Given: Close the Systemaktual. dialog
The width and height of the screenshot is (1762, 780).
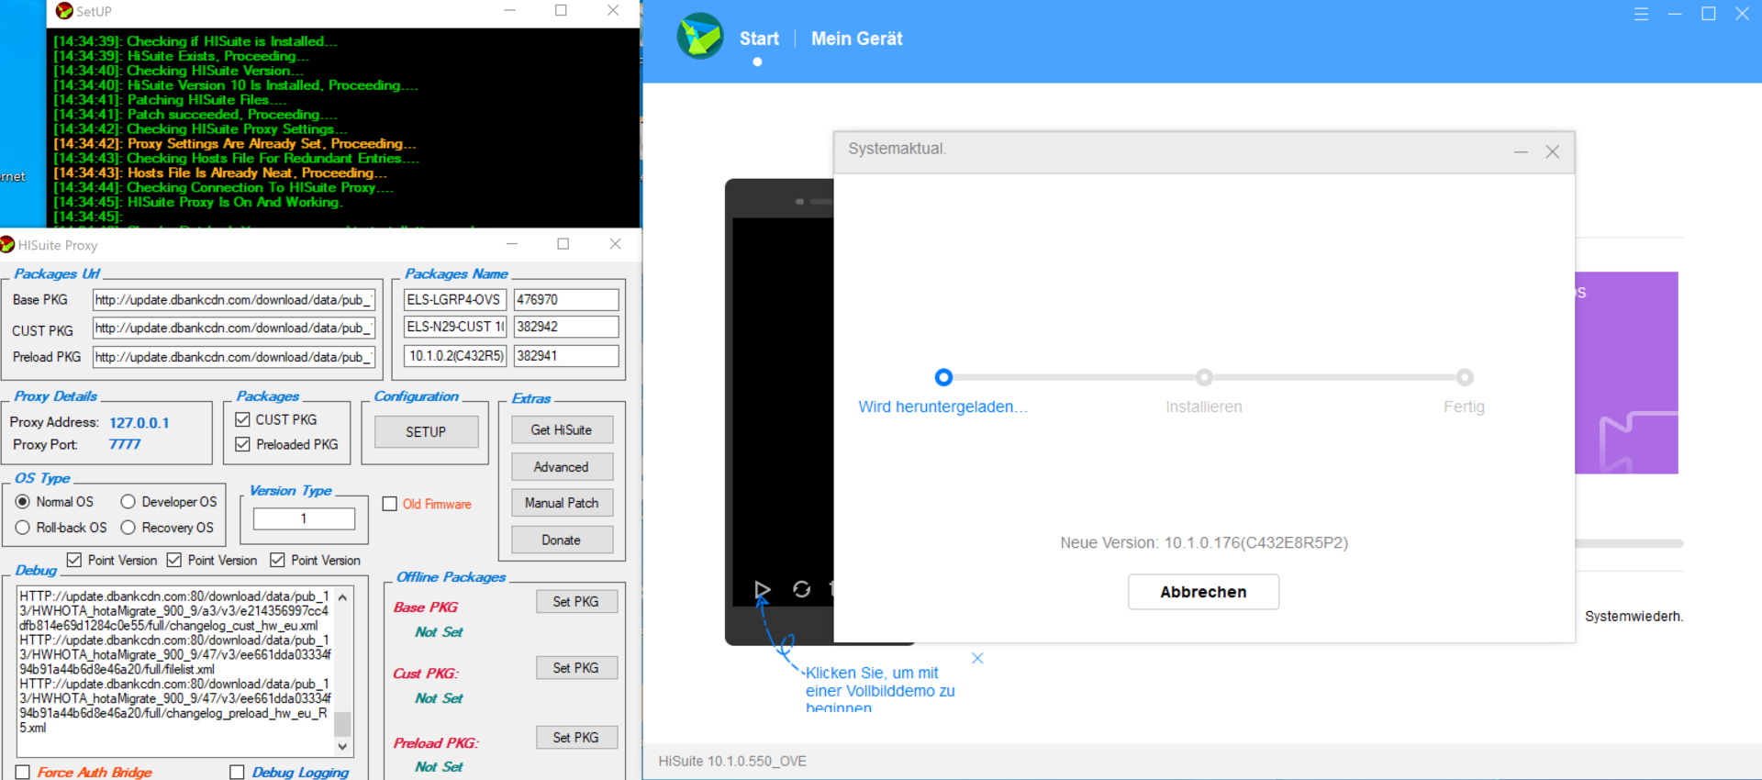Looking at the screenshot, I should tap(1552, 151).
